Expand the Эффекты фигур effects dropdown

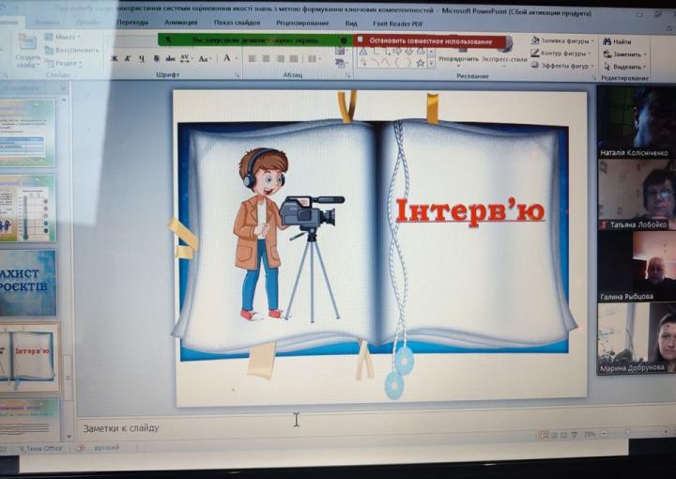click(x=564, y=67)
